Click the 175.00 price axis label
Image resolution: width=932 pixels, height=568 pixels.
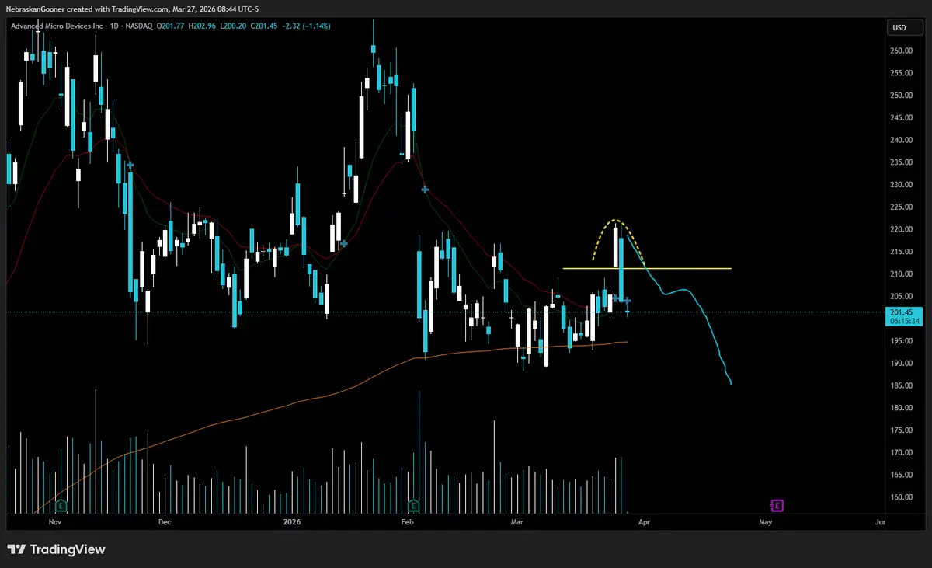coord(903,430)
